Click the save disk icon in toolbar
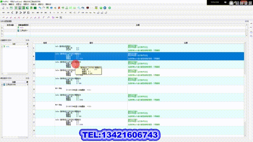The height and width of the screenshot is (142, 253). click(11, 8)
